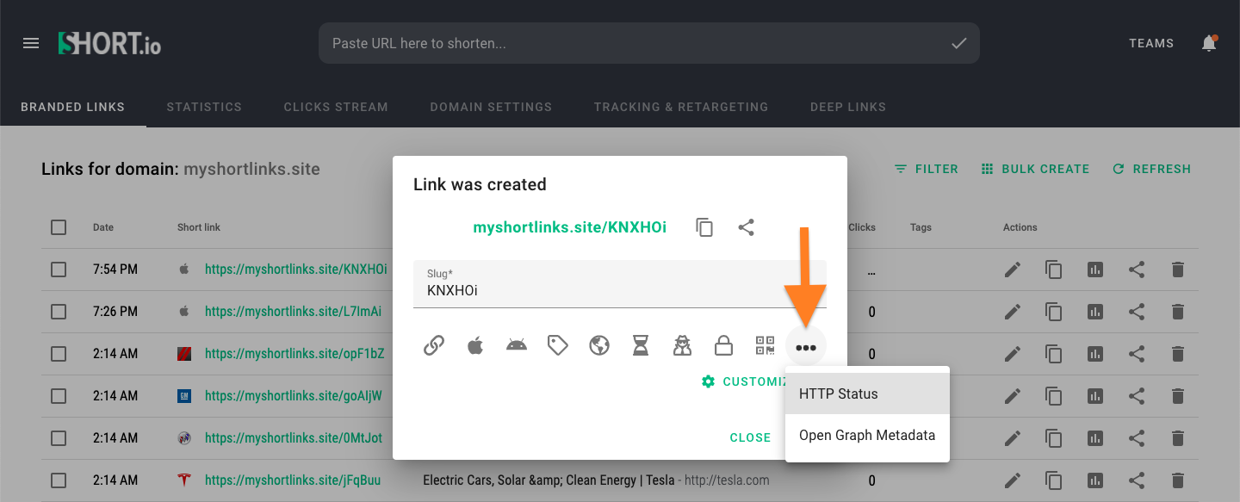Select the checkbox for the KNXHOi link row
The width and height of the screenshot is (1240, 502).
[x=59, y=269]
